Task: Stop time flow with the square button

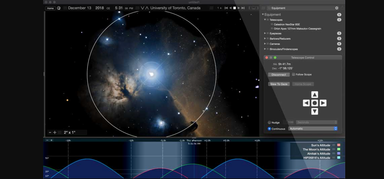Action: (x=234, y=8)
